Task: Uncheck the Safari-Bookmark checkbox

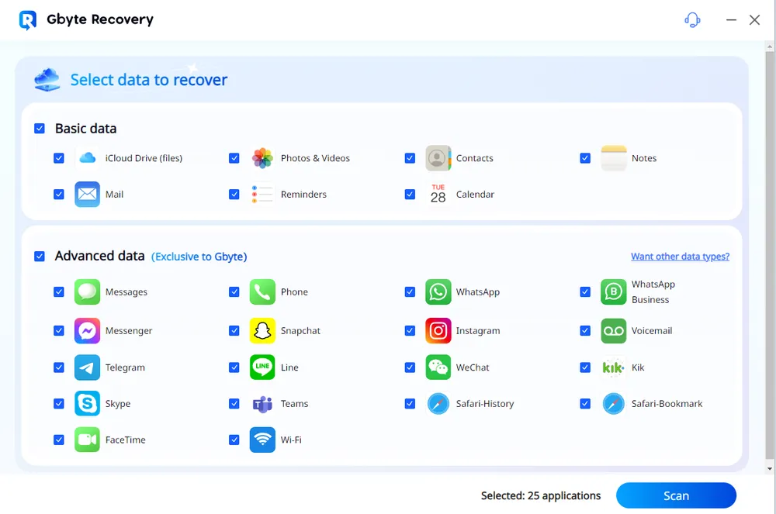Action: (x=585, y=403)
